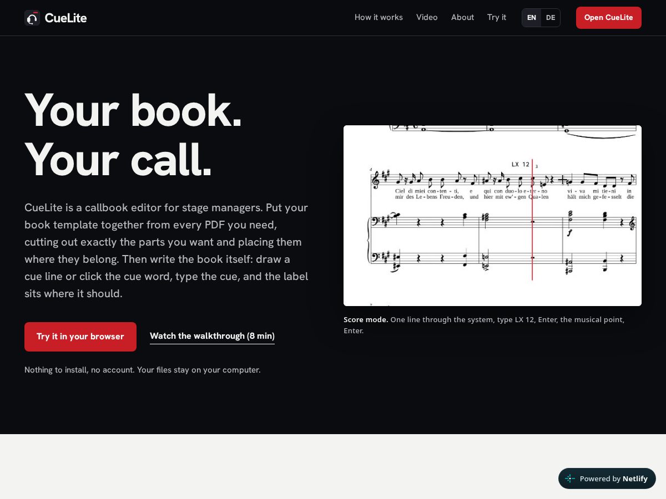Click 'Nothing to install, no account' note

(142, 370)
